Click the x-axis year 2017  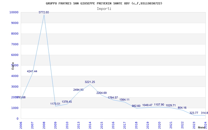click(125, 125)
